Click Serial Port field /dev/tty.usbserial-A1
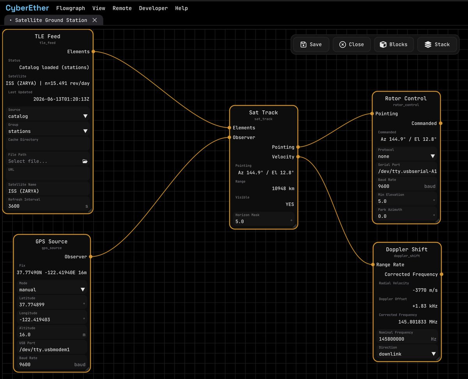This screenshot has height=379, width=468. 406,168
